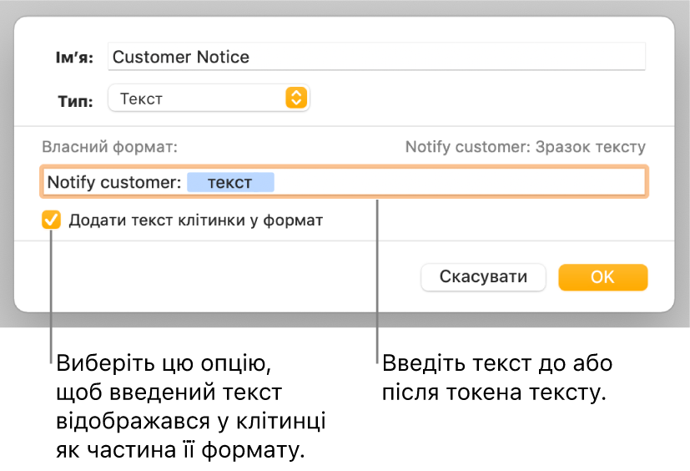Open the Тип dropdown set to Текст
Image resolution: width=690 pixels, height=471 pixels.
209,99
